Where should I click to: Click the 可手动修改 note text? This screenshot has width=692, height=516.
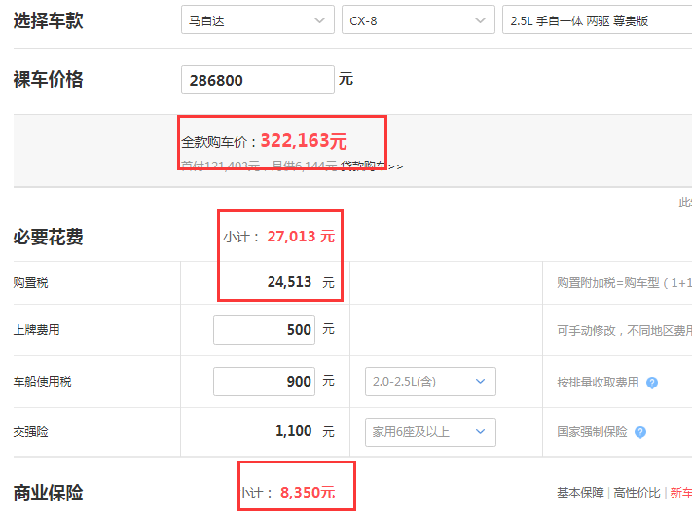[625, 331]
